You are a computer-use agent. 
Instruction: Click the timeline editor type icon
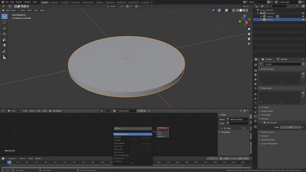(x=3, y=159)
